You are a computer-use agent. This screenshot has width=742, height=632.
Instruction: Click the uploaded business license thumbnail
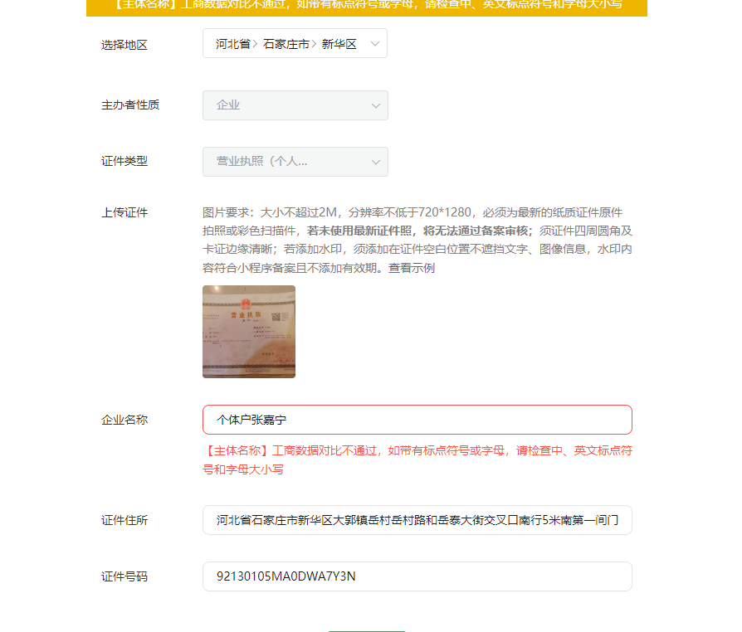pos(249,332)
